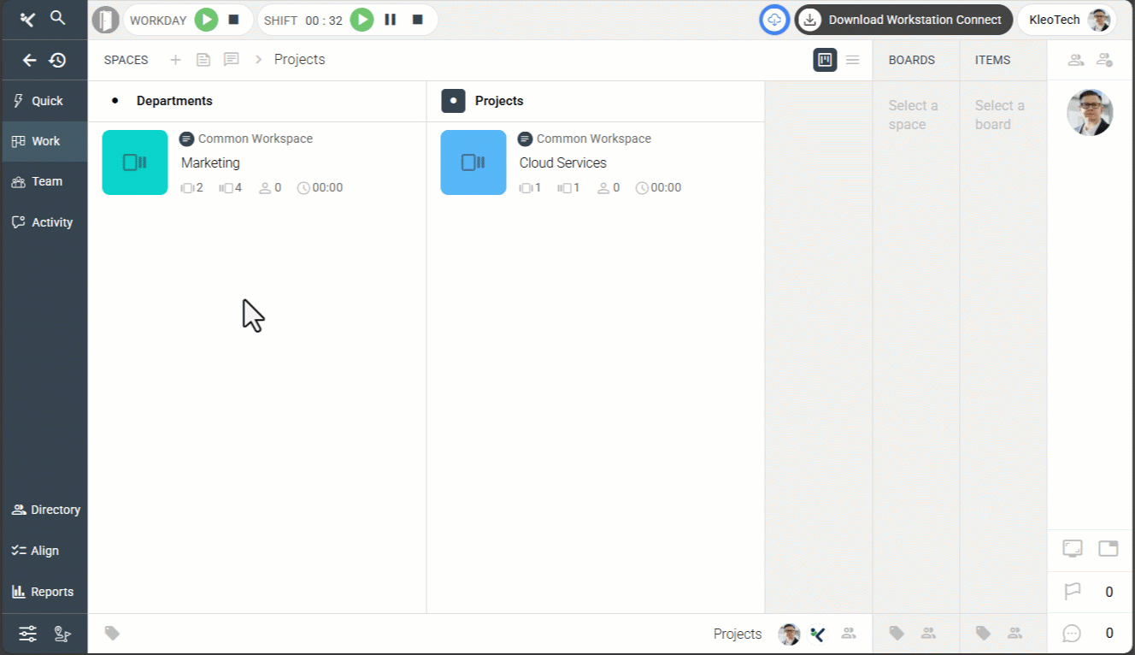Image resolution: width=1135 pixels, height=655 pixels.
Task: Open the Team section in sidebar
Action: click(44, 181)
